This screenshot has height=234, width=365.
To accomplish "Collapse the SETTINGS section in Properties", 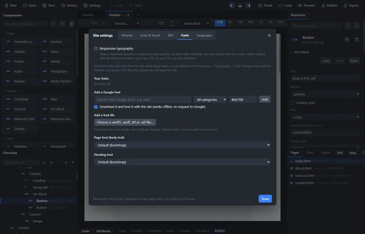I will (300, 52).
